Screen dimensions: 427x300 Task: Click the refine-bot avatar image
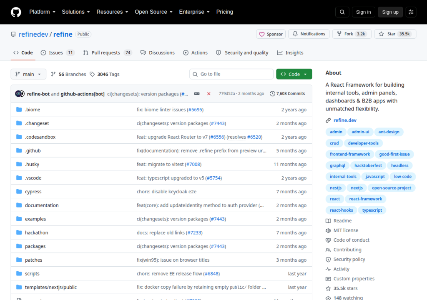coord(18,94)
